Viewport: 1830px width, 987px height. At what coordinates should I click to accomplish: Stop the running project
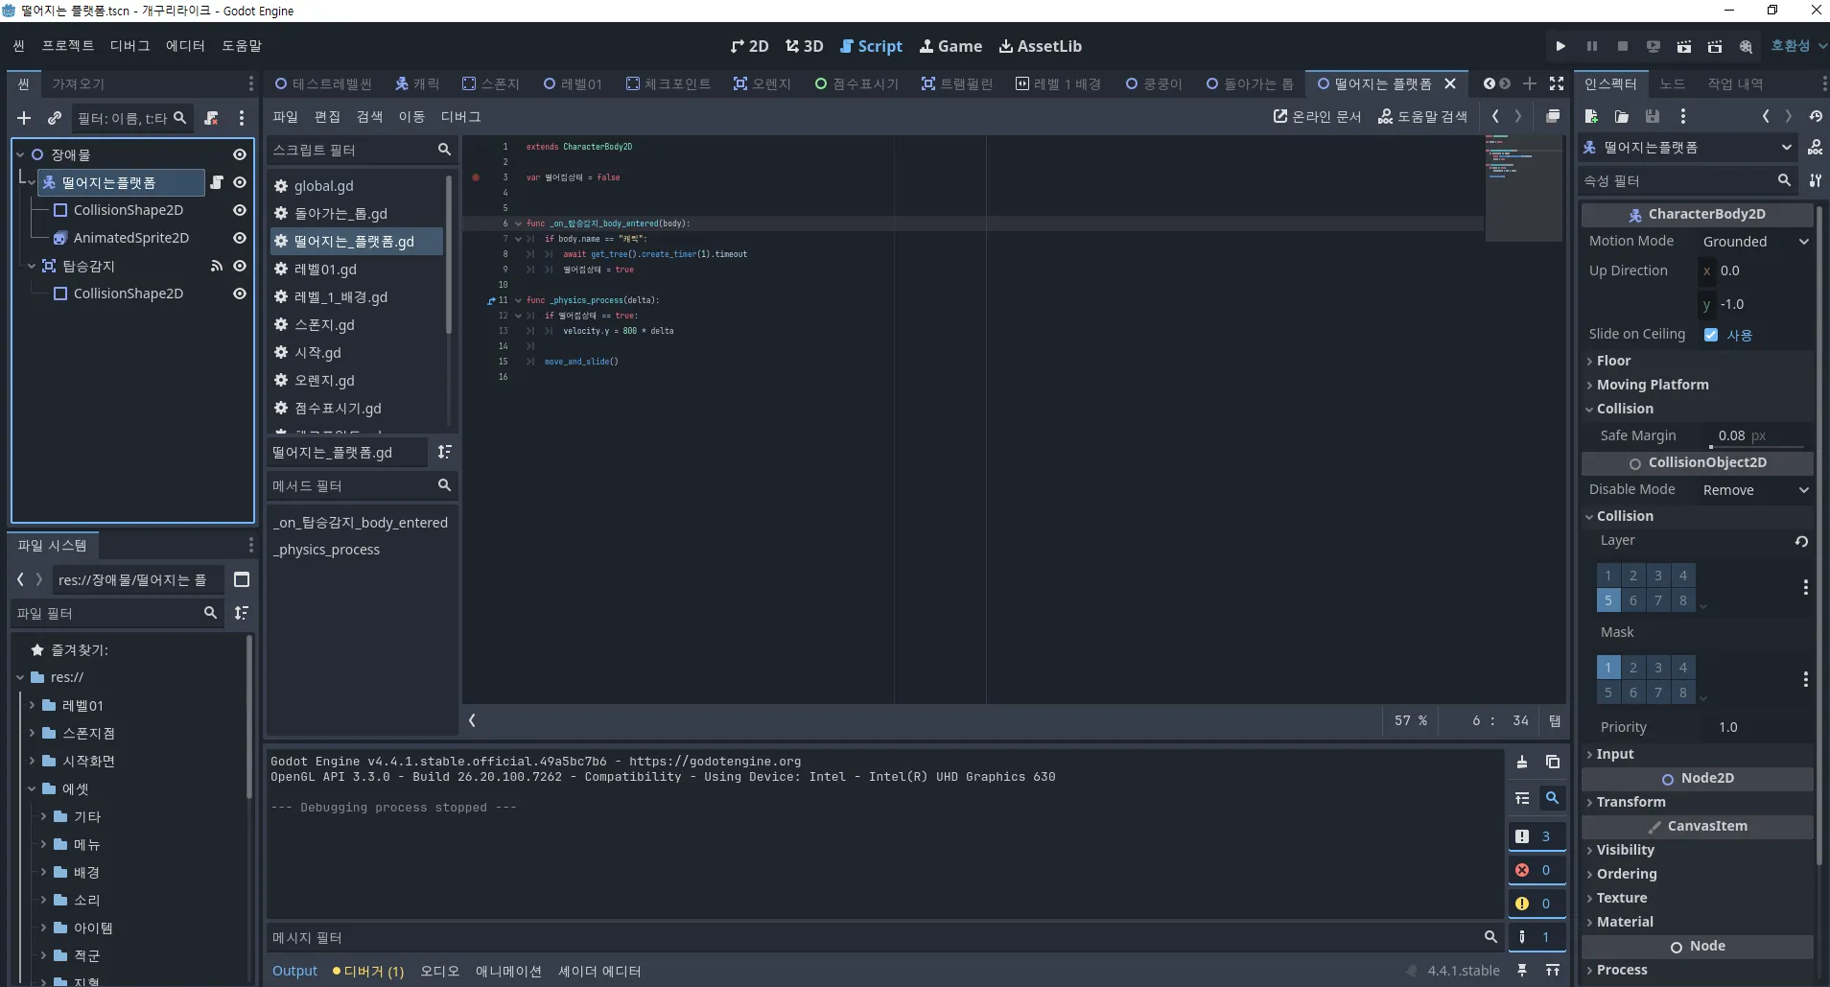pos(1622,46)
